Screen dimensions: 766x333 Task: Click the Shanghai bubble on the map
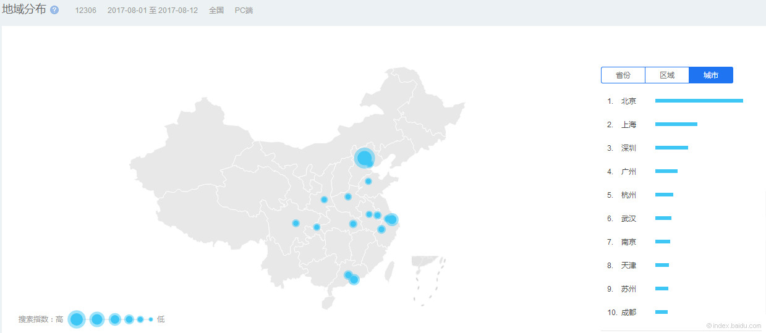391,219
